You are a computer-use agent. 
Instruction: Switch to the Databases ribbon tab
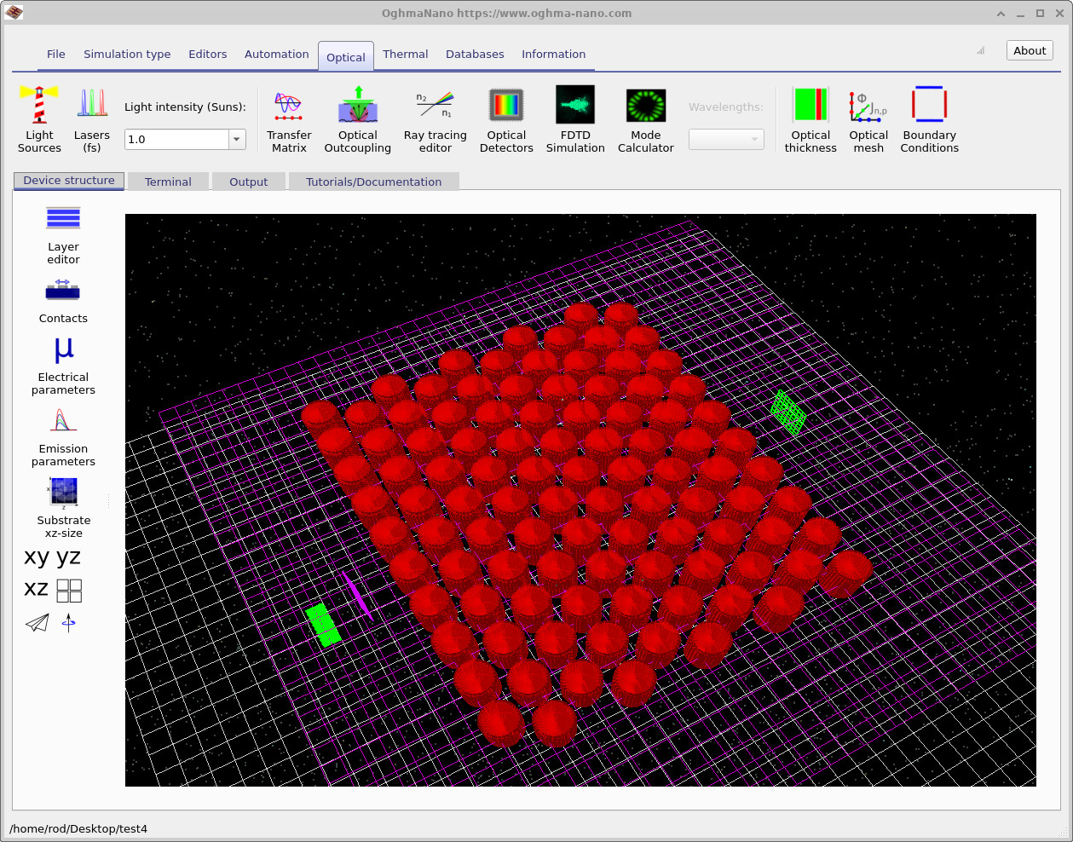tap(475, 54)
